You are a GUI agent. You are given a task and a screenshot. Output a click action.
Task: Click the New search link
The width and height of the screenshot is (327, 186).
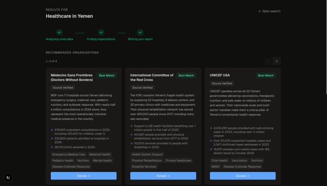[269, 11]
